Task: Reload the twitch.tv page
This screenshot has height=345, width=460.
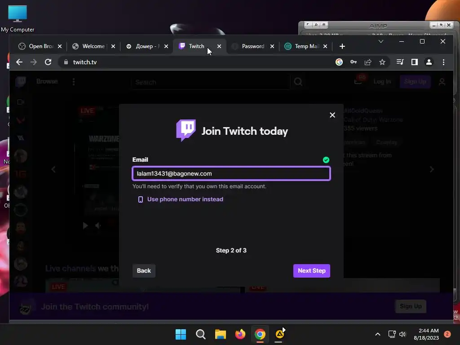Action: [x=48, y=62]
